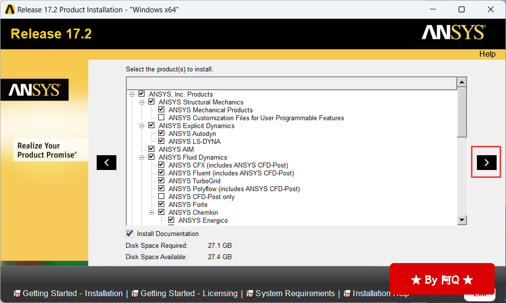Click PDF icon beside System Requirements

pos(250,294)
